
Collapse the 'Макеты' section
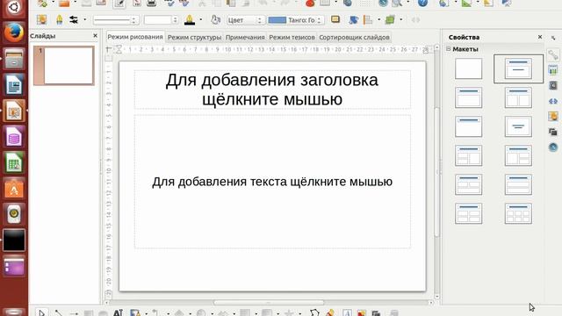coord(448,49)
